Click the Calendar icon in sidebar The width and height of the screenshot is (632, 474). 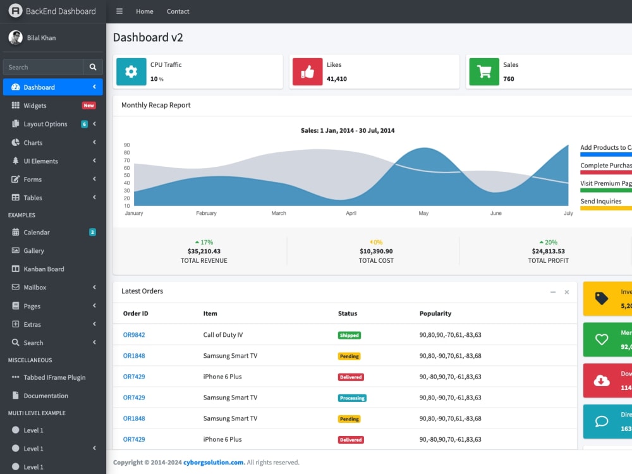coord(15,232)
